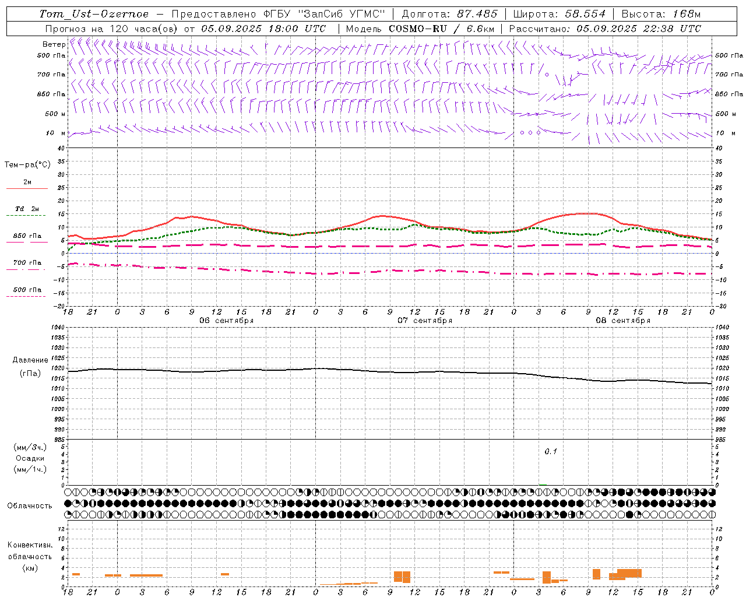Click the "08 сентября" date label

point(623,321)
